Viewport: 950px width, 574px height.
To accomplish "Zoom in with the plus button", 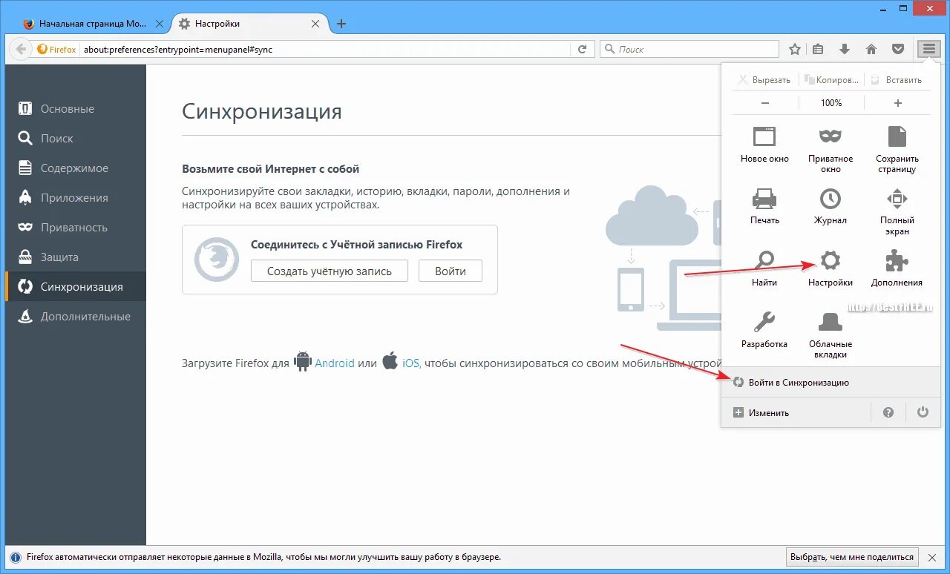I will (x=897, y=103).
